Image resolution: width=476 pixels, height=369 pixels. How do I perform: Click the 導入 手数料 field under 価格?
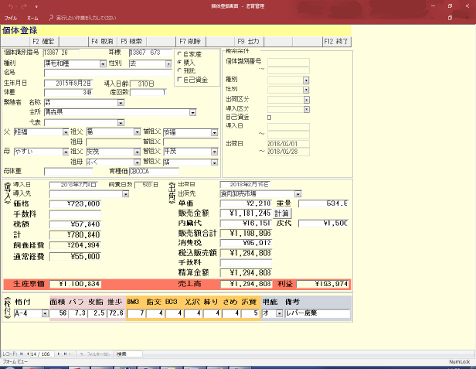[75, 214]
